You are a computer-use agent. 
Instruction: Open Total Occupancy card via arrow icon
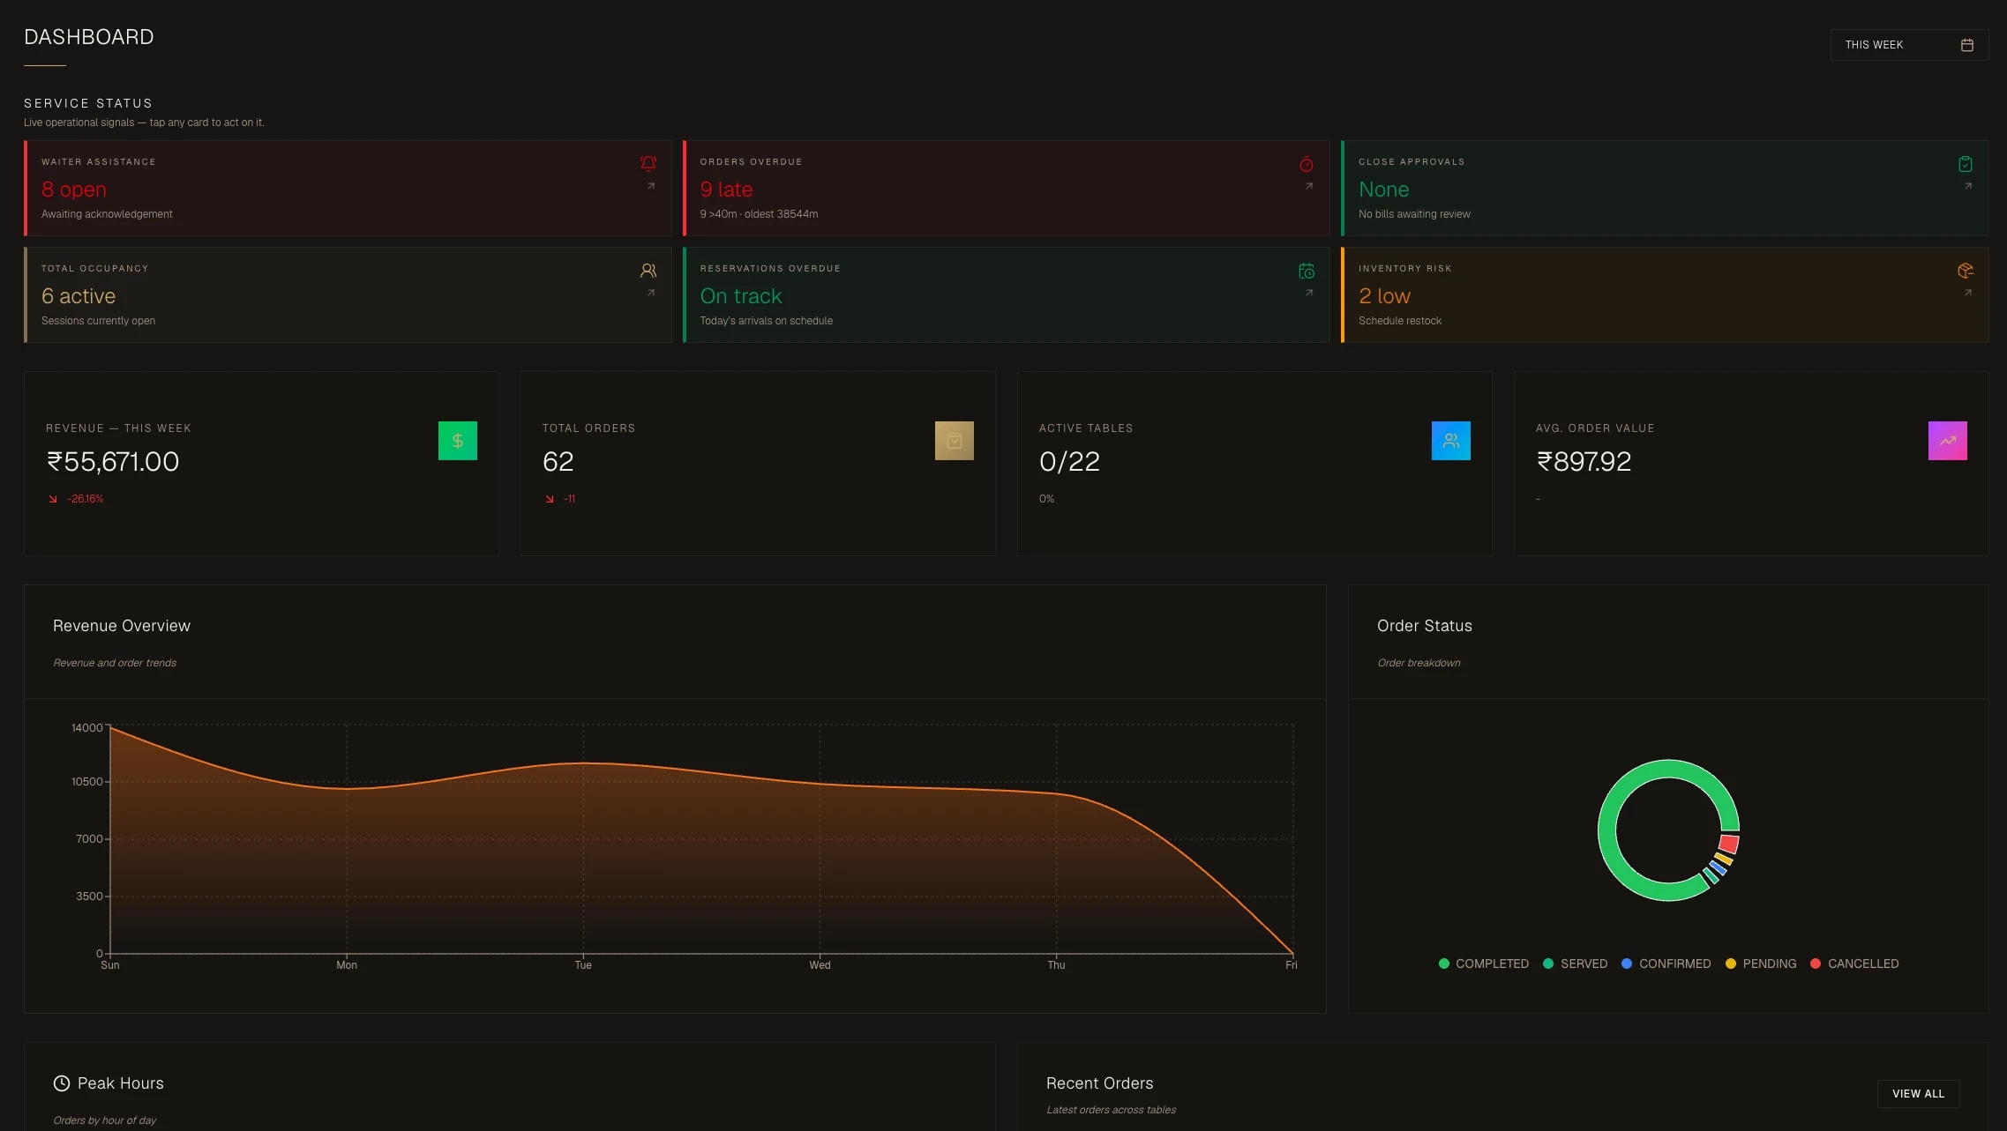[651, 293]
